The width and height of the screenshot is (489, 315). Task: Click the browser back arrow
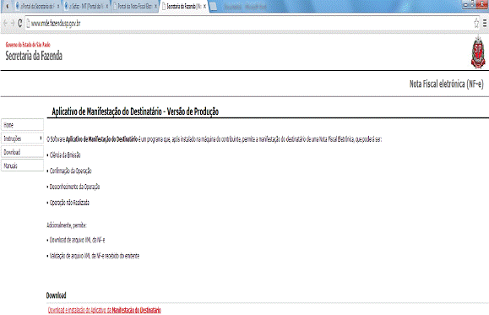coord(5,23)
